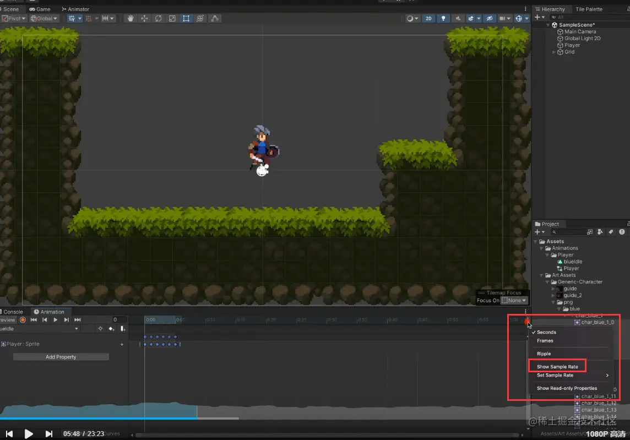The height and width of the screenshot is (440, 630).
Task: Toggle the 2D view mode button
Action: (x=428, y=19)
